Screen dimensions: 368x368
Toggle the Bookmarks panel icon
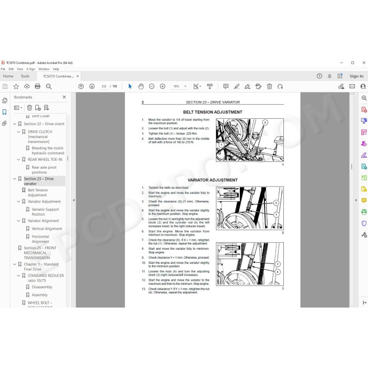[x=4, y=112]
